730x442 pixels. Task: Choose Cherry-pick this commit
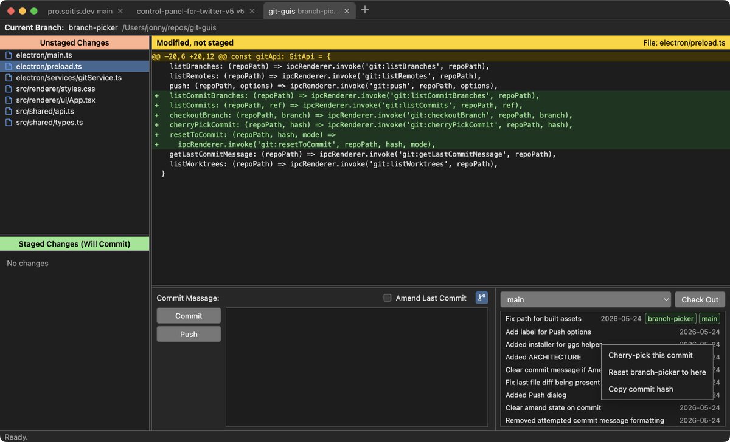pos(656,355)
